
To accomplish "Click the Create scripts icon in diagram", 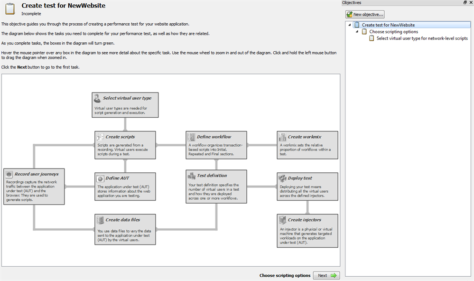I will click(x=100, y=137).
